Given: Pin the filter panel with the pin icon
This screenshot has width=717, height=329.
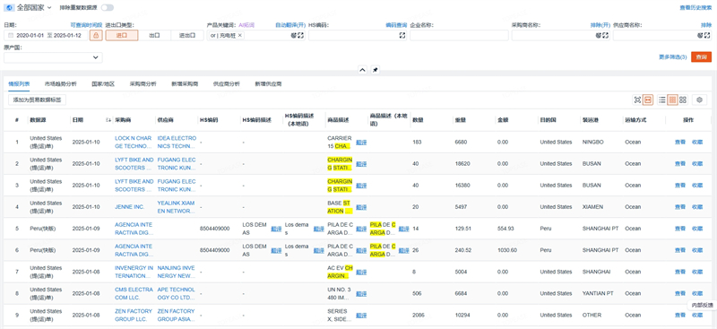Looking at the screenshot, I should click(375, 70).
